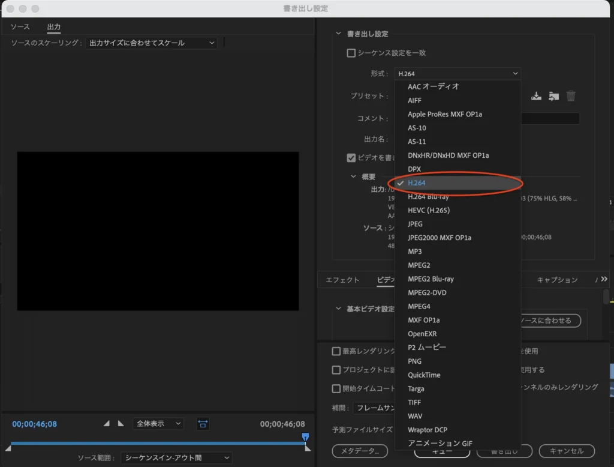Click the キャンセル button
The height and width of the screenshot is (467, 614).
click(x=566, y=451)
